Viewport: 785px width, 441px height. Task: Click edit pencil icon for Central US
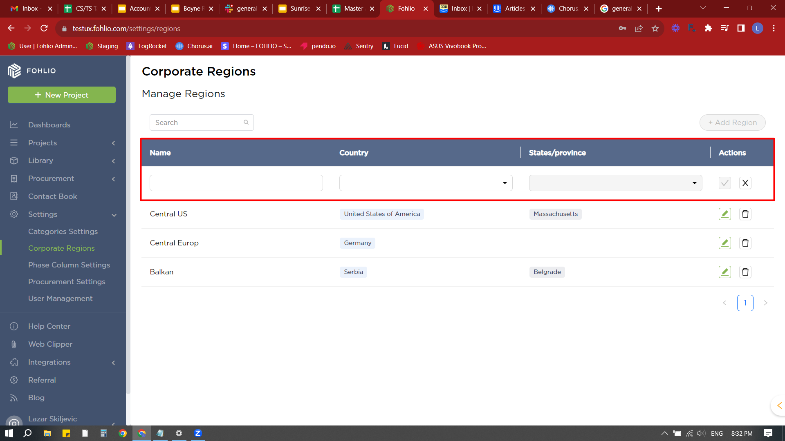[x=724, y=214]
